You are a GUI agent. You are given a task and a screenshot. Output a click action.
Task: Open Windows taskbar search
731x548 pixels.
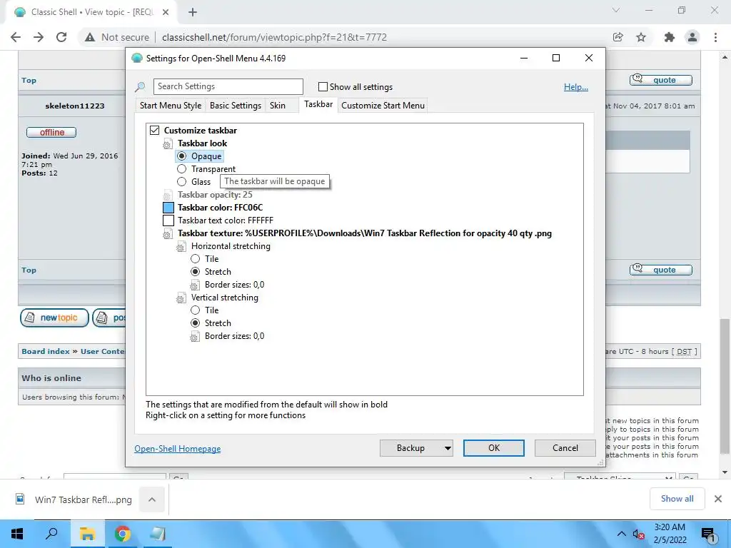click(x=51, y=534)
